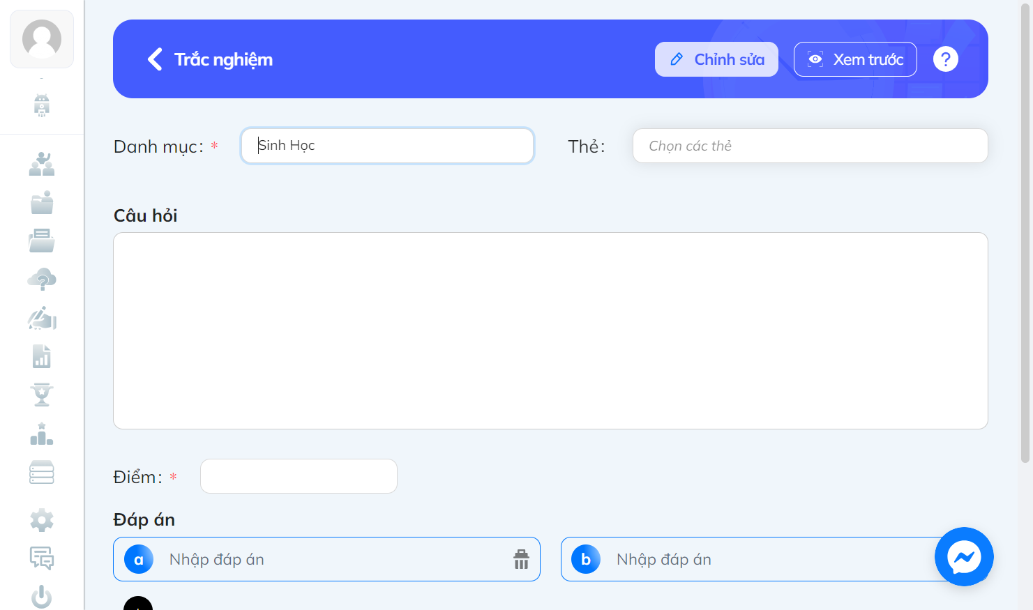Open the documents folder sidebar icon
Image resolution: width=1033 pixels, height=610 pixels.
(x=42, y=241)
